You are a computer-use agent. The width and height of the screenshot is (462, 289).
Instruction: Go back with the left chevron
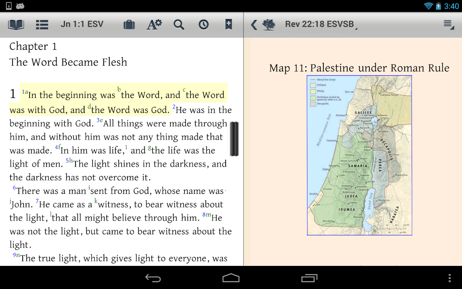pyautogui.click(x=254, y=25)
